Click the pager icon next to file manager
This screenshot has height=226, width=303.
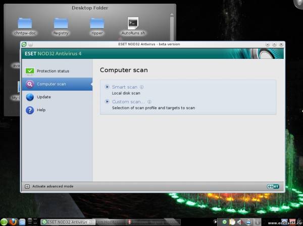pyautogui.click(x=32, y=221)
